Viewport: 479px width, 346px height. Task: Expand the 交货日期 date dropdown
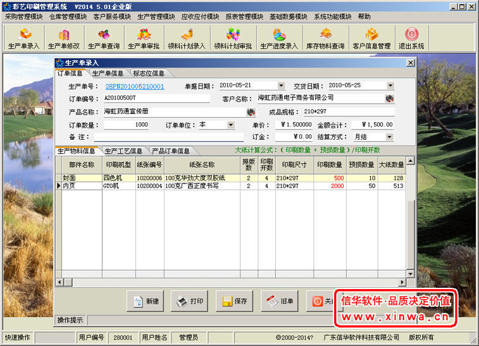[x=390, y=85]
